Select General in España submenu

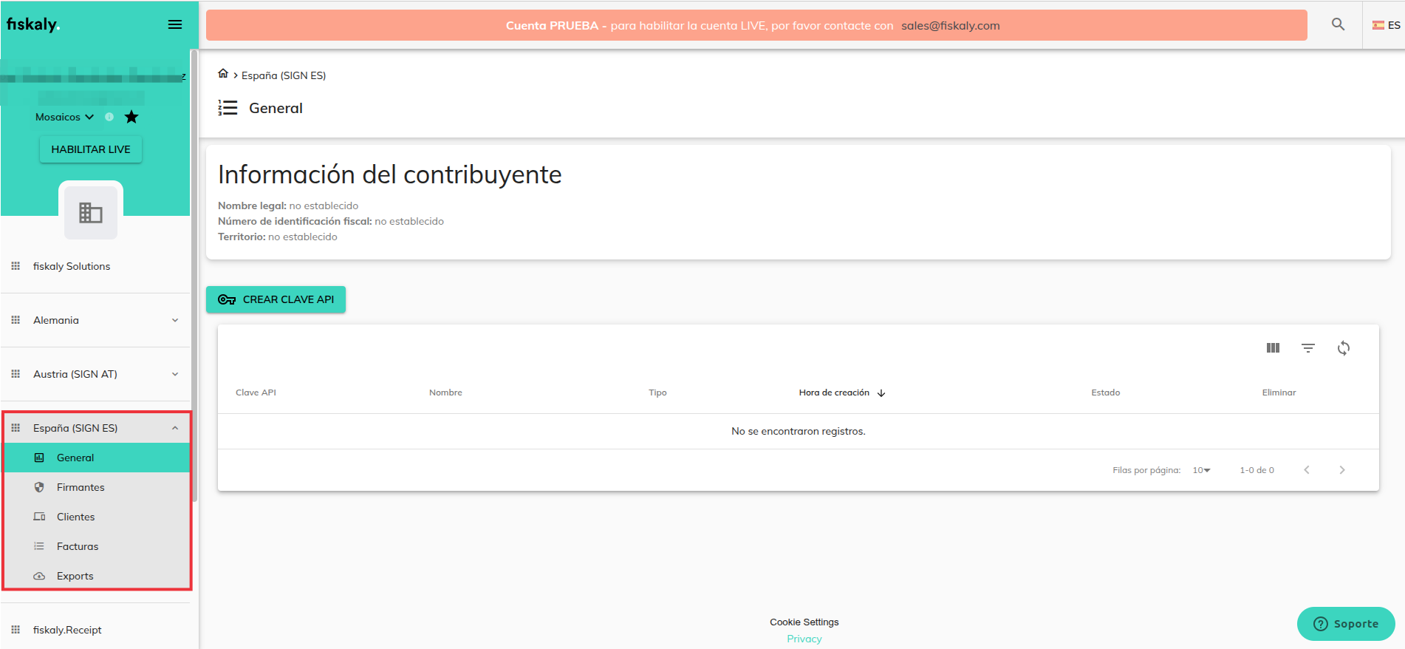tap(97, 458)
